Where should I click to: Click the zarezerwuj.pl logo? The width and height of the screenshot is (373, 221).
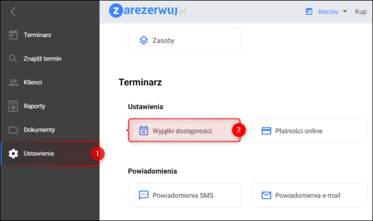[147, 11]
